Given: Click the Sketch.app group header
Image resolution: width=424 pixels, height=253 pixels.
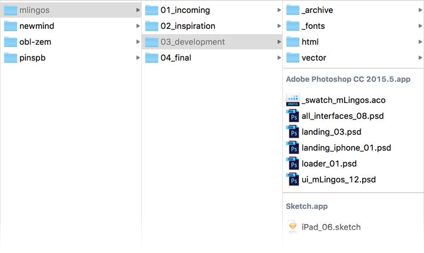Looking at the screenshot, I should pyautogui.click(x=306, y=207).
